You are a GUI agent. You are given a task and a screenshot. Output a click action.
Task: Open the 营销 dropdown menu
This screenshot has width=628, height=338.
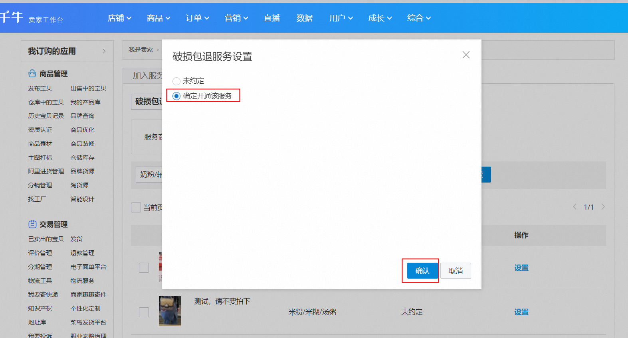pyautogui.click(x=236, y=18)
